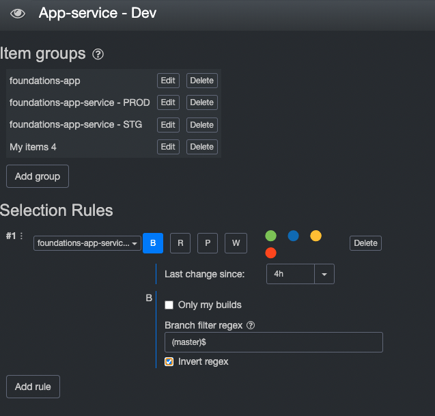The width and height of the screenshot is (435, 416).
Task: Click the Branch filter regex input field
Action: (x=273, y=342)
